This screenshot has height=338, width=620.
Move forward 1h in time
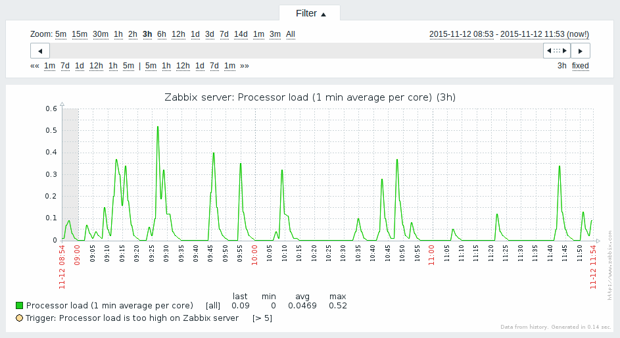pyautogui.click(x=166, y=66)
